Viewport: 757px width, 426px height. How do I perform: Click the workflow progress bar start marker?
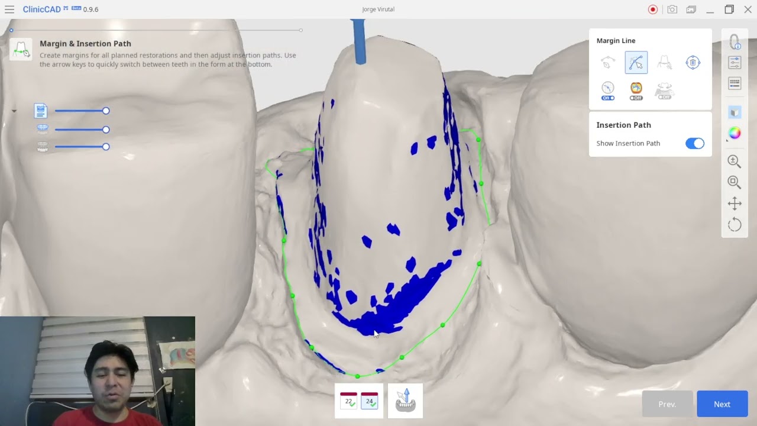click(x=11, y=30)
